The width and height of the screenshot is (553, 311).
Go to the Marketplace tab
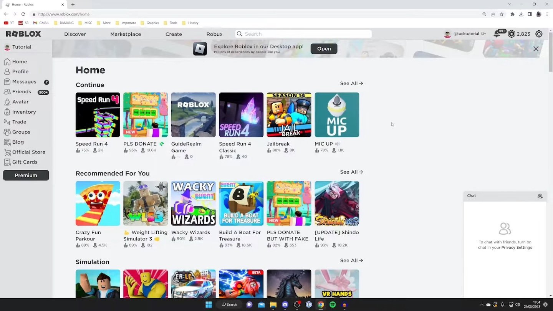pyautogui.click(x=126, y=34)
